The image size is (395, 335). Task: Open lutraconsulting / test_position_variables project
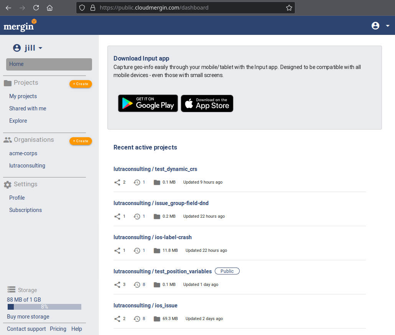(x=163, y=271)
